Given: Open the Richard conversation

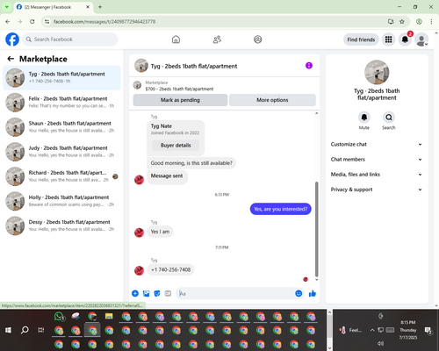Looking at the screenshot, I should 61,176.
